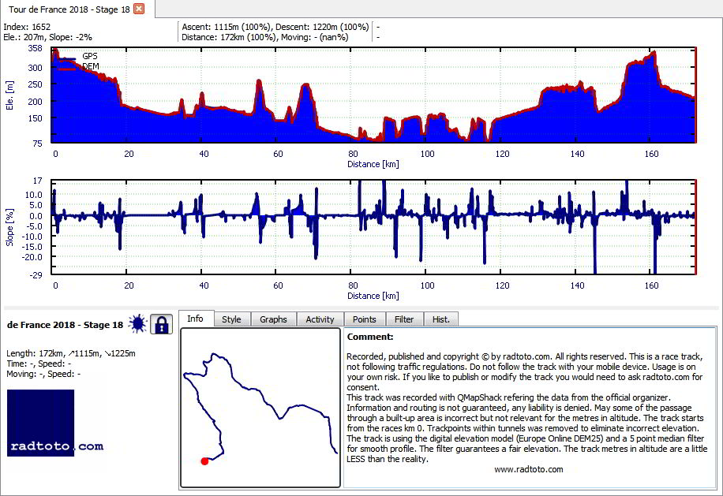Click the slope graph at the 80 km mark

click(353, 215)
